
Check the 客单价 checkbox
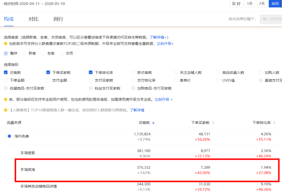pos(176,80)
